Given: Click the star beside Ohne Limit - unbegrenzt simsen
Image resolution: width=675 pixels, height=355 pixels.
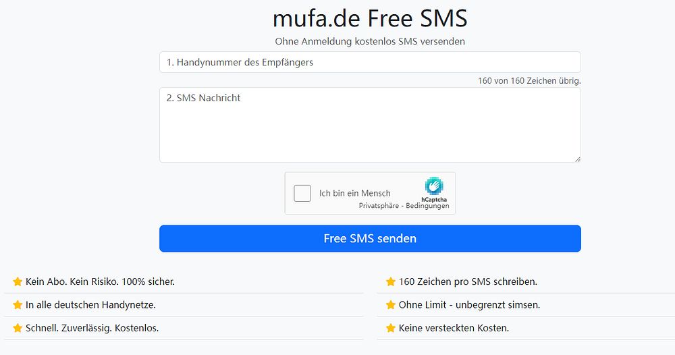Looking at the screenshot, I should pos(390,305).
